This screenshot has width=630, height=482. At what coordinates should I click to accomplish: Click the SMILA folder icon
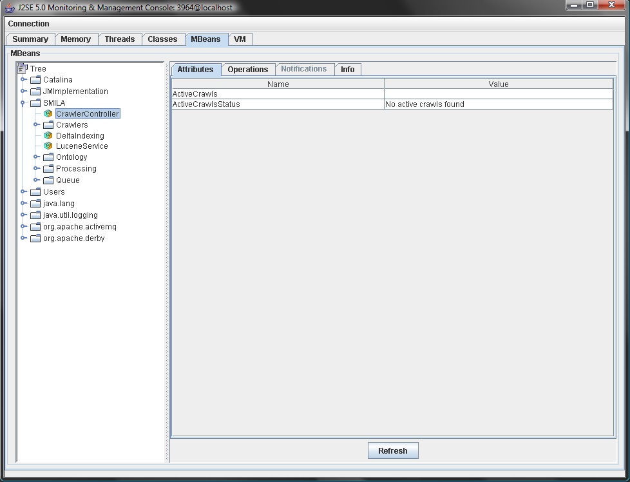click(35, 103)
